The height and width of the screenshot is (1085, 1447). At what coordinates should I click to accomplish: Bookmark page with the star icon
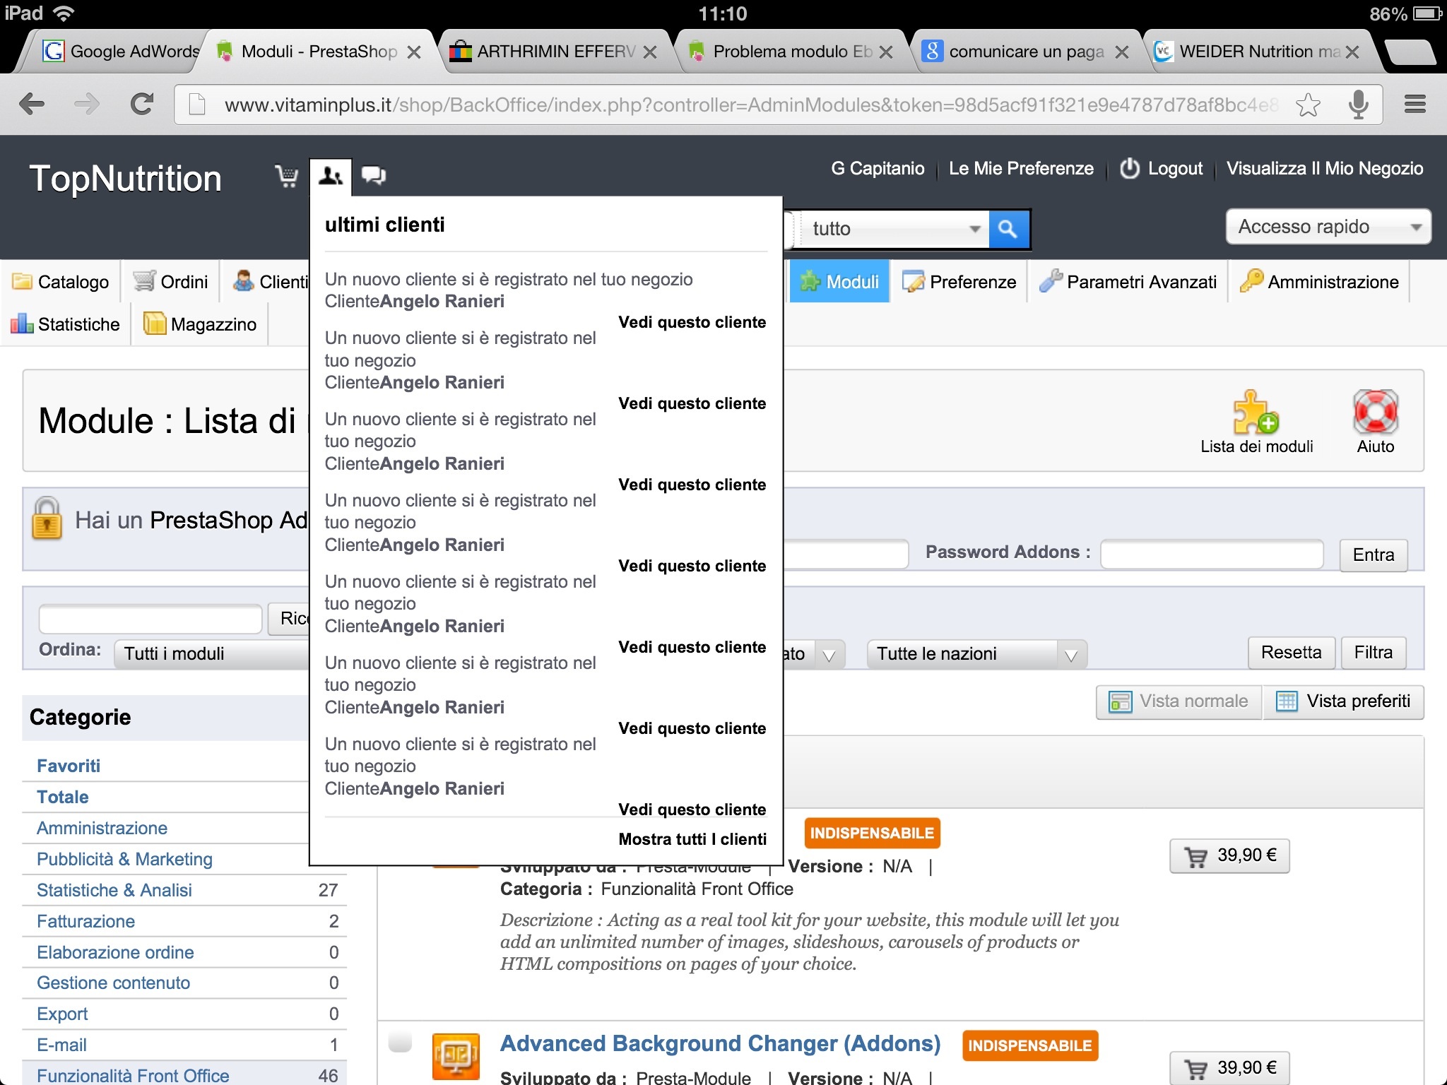tap(1308, 105)
